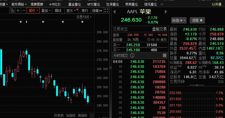
Task: Open the 信托重仓 tab
Action: pos(150,4)
